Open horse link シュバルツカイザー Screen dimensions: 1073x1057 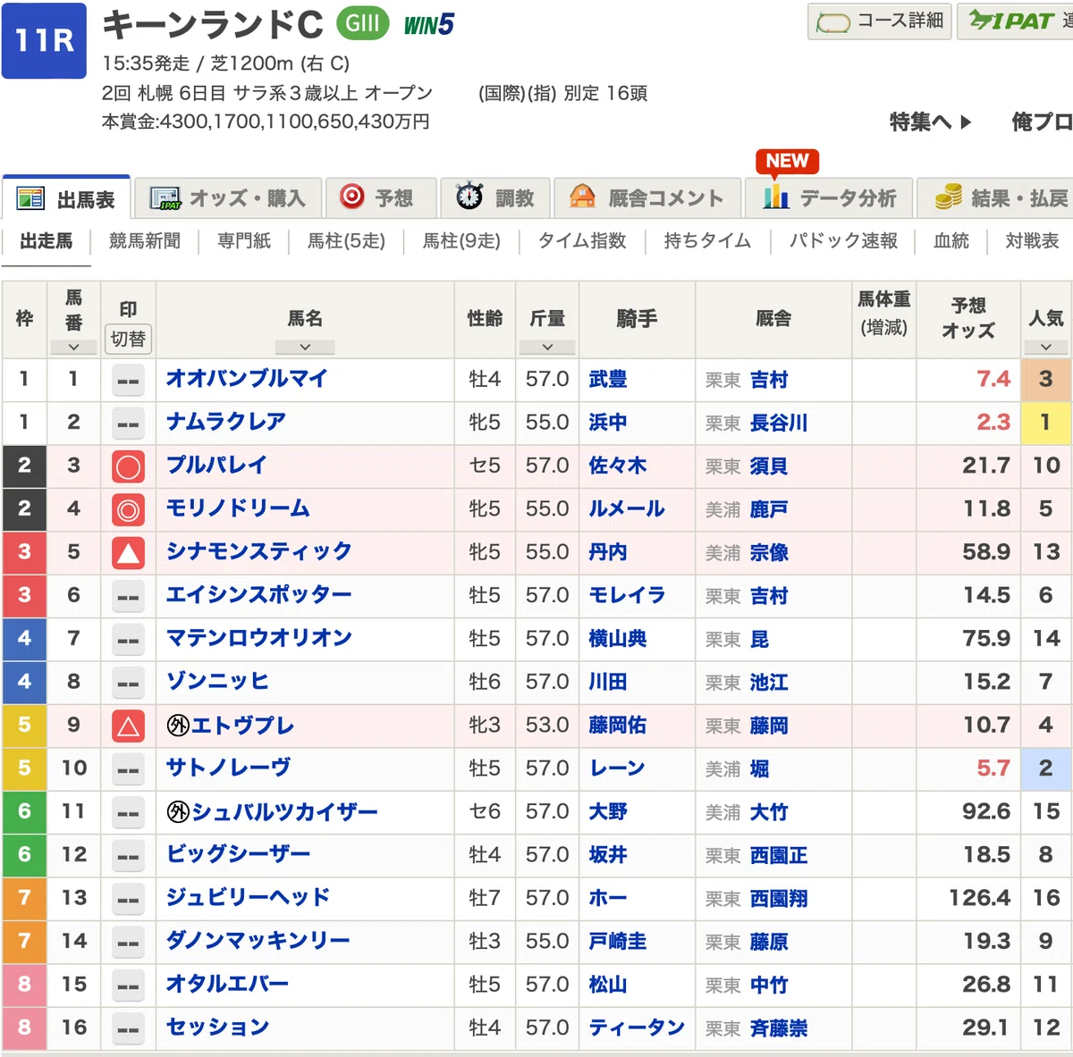pyautogui.click(x=284, y=811)
